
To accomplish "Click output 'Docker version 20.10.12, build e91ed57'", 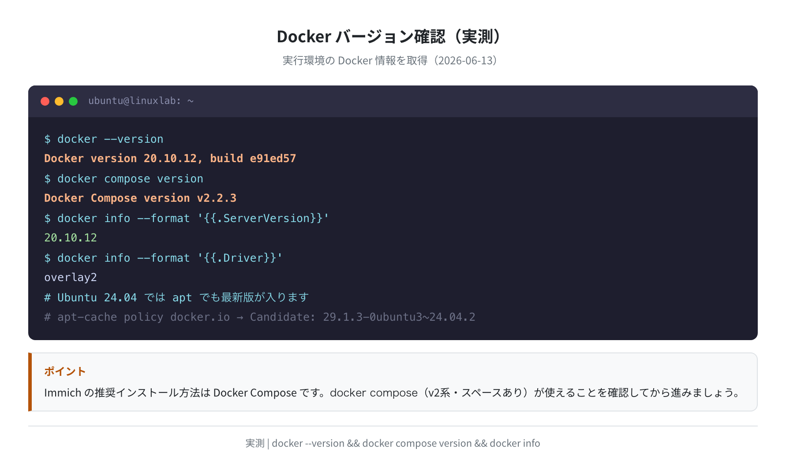I will pyautogui.click(x=170, y=159).
